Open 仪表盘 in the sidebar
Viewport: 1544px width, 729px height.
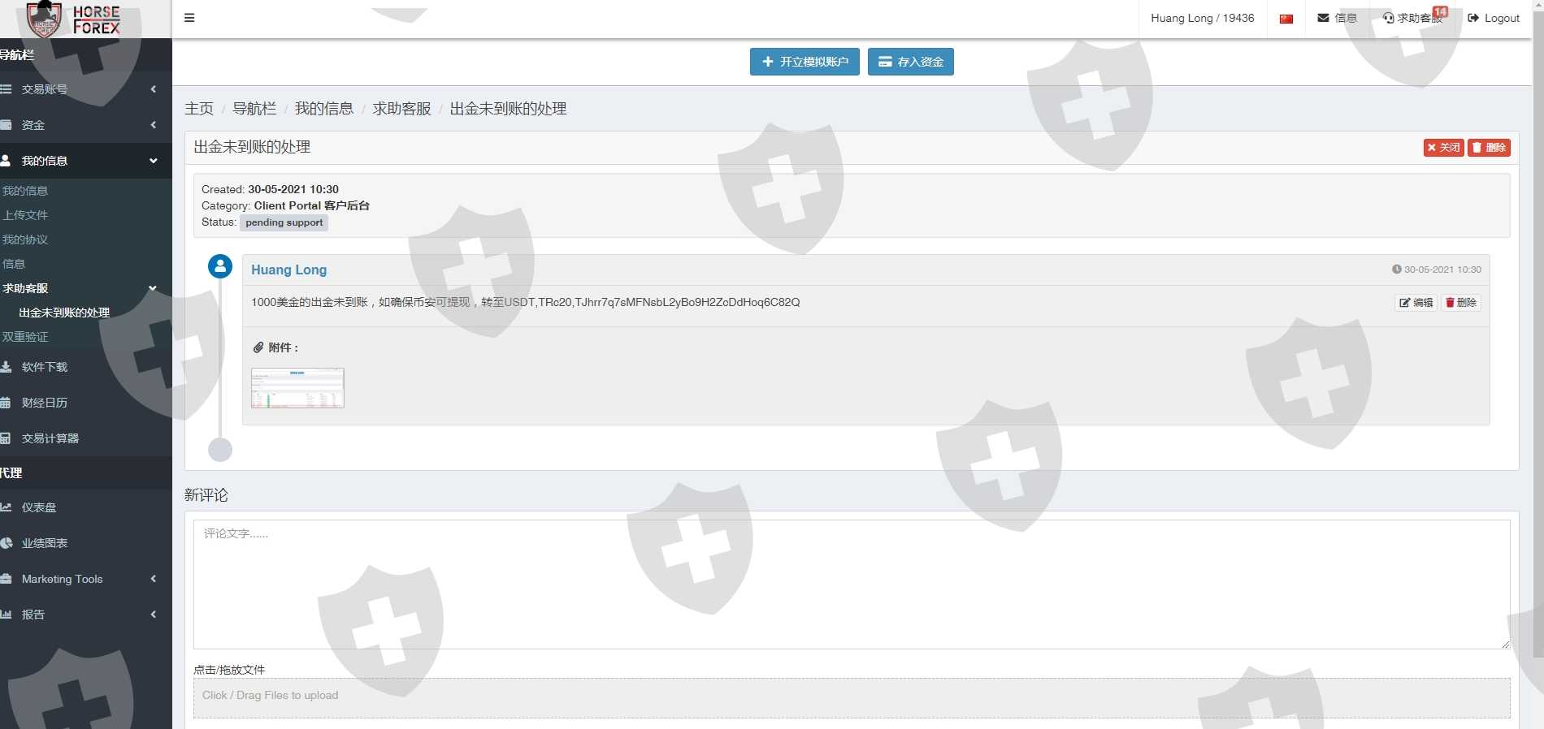click(x=85, y=507)
